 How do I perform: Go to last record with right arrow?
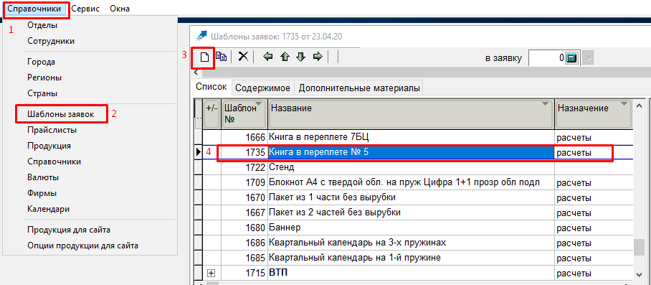click(x=318, y=57)
